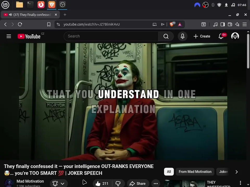Bookmark this page

[x=49, y=24]
